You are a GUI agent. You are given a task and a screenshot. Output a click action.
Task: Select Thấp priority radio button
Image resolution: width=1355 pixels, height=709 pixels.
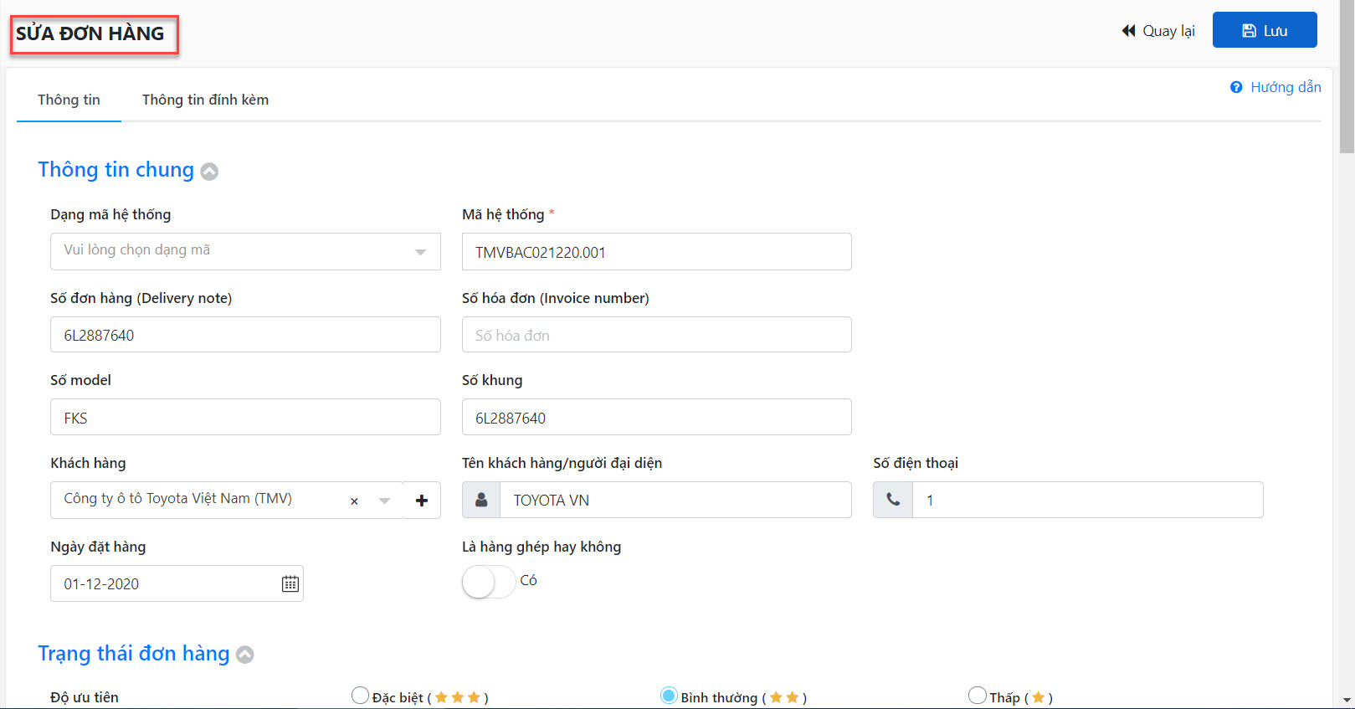tap(977, 696)
